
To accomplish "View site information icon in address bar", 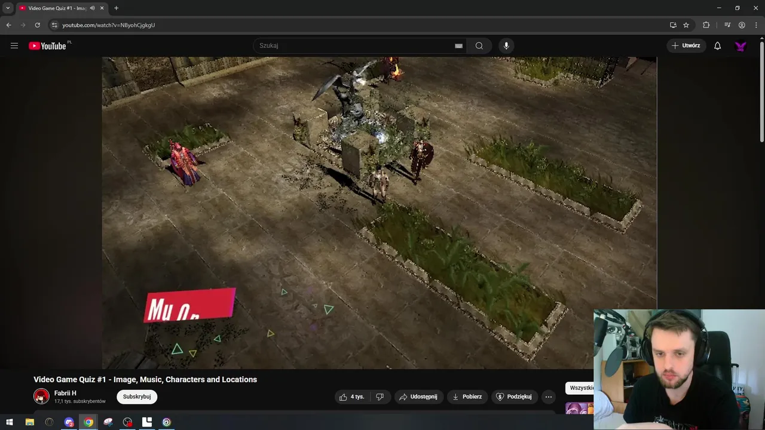I will coord(54,25).
